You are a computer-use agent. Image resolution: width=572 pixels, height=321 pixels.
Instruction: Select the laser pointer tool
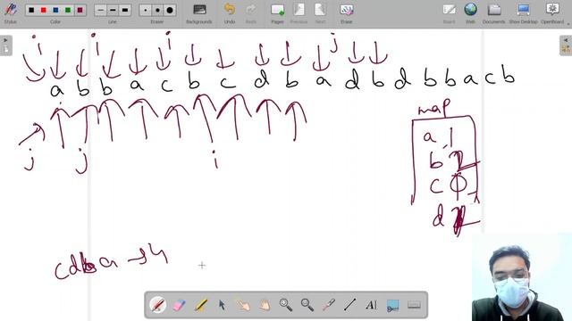click(x=328, y=305)
